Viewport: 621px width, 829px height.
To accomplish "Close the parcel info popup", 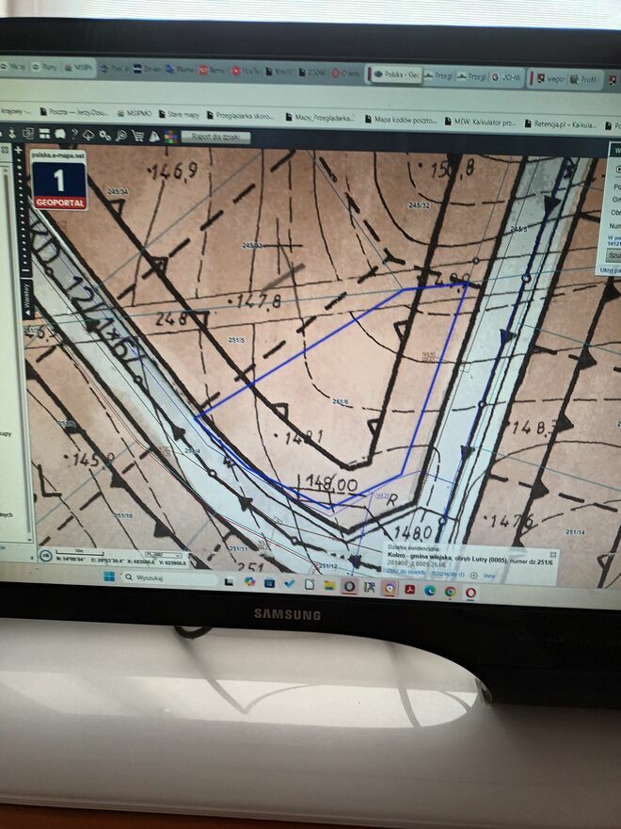I will click(553, 555).
